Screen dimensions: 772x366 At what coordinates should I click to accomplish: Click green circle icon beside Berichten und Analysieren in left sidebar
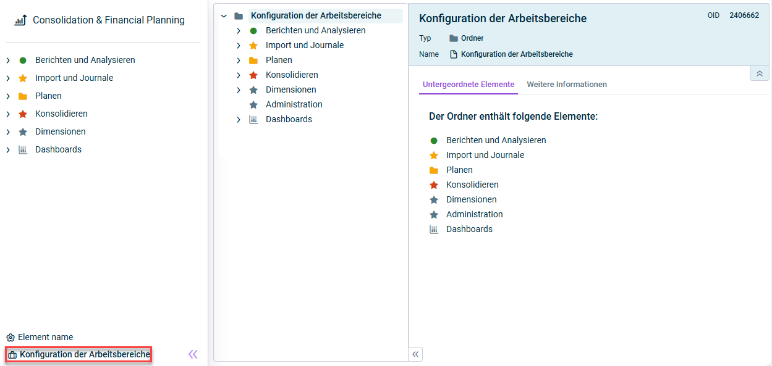[23, 60]
